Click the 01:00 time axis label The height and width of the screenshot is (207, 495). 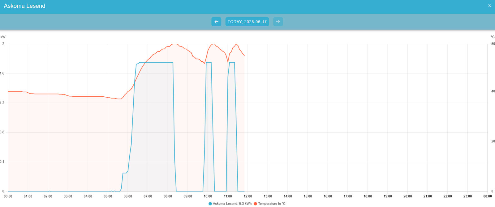point(28,196)
